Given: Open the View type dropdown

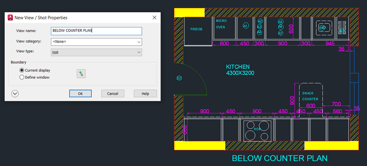Looking at the screenshot, I should 96,52.
